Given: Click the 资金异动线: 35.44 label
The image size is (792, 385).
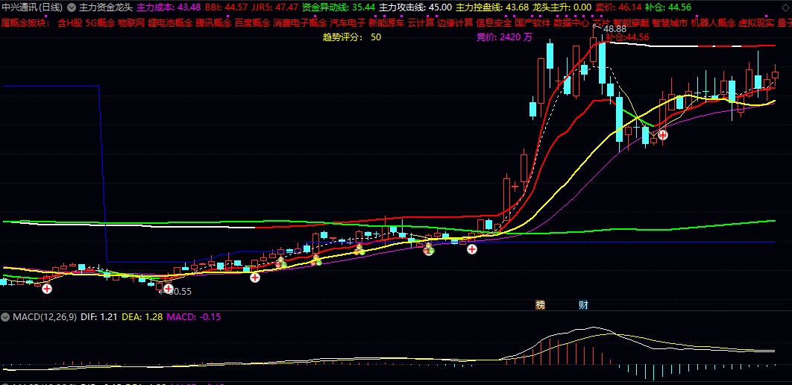Looking at the screenshot, I should [x=339, y=7].
